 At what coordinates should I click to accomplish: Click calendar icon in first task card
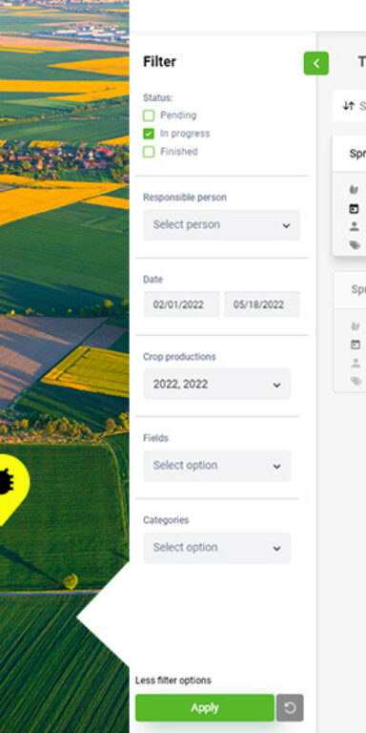pyautogui.click(x=355, y=208)
